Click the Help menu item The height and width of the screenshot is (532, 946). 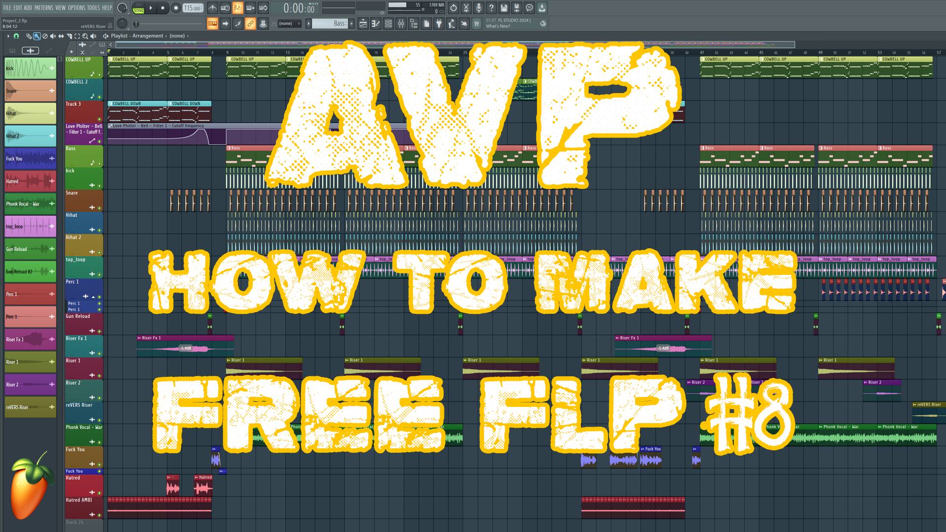(106, 7)
